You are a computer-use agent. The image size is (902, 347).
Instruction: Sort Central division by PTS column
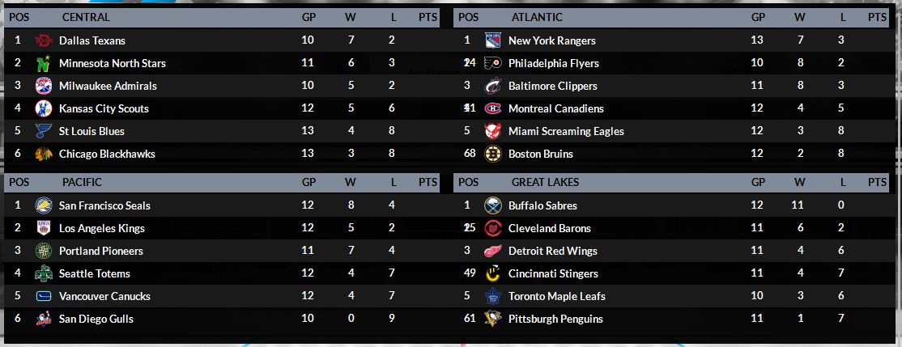428,17
